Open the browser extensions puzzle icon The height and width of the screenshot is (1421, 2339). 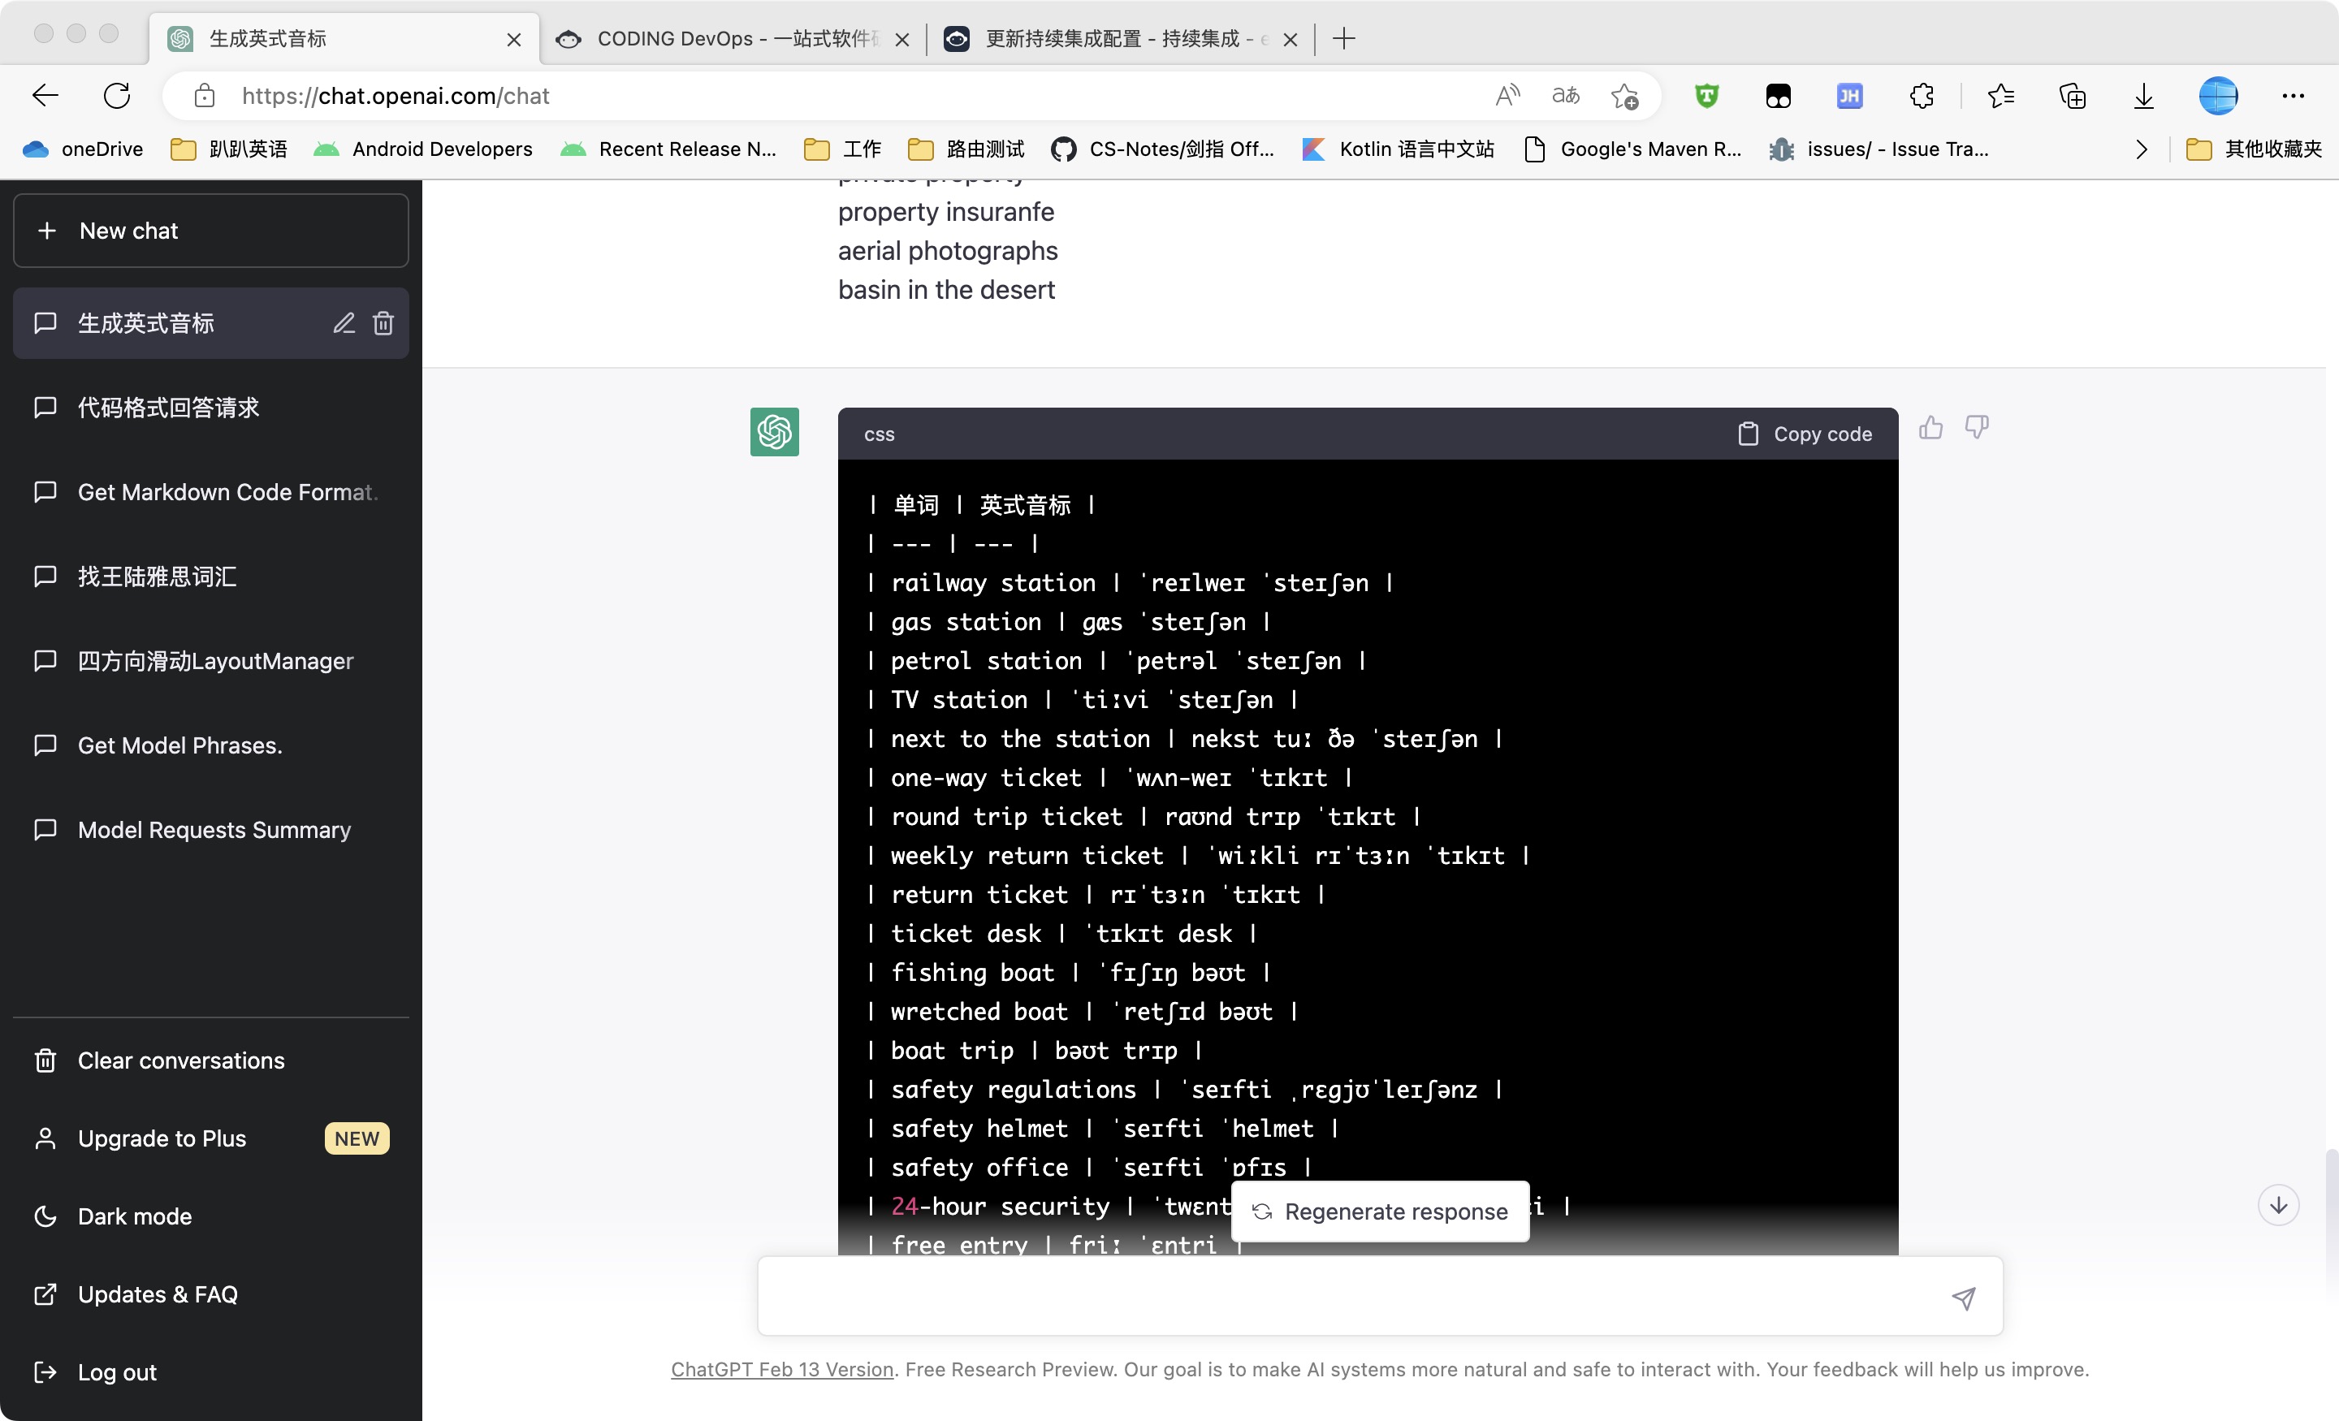click(x=1922, y=96)
